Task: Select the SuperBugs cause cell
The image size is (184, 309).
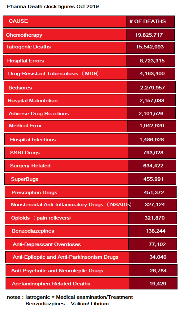Action: [66, 179]
